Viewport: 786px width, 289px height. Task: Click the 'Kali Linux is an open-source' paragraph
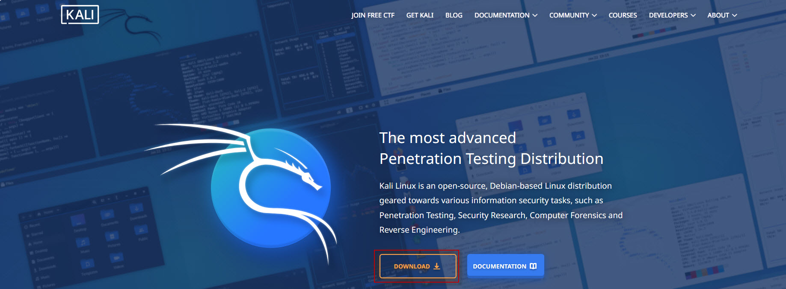pyautogui.click(x=501, y=208)
